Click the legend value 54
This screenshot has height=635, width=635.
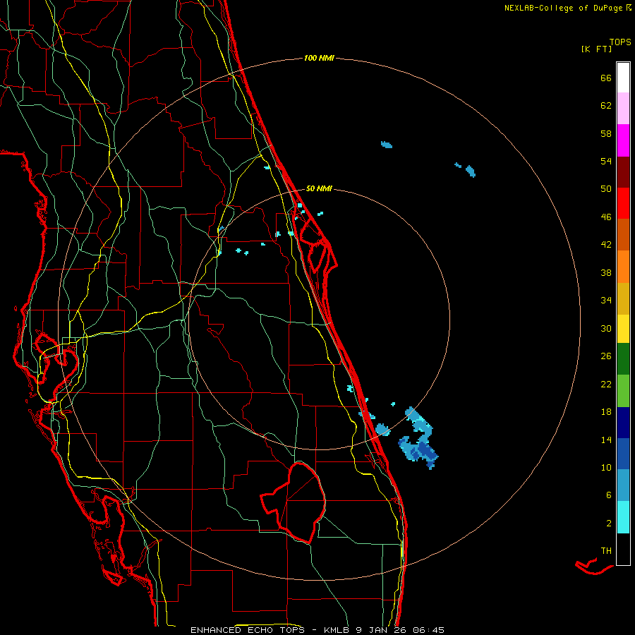[606, 161]
